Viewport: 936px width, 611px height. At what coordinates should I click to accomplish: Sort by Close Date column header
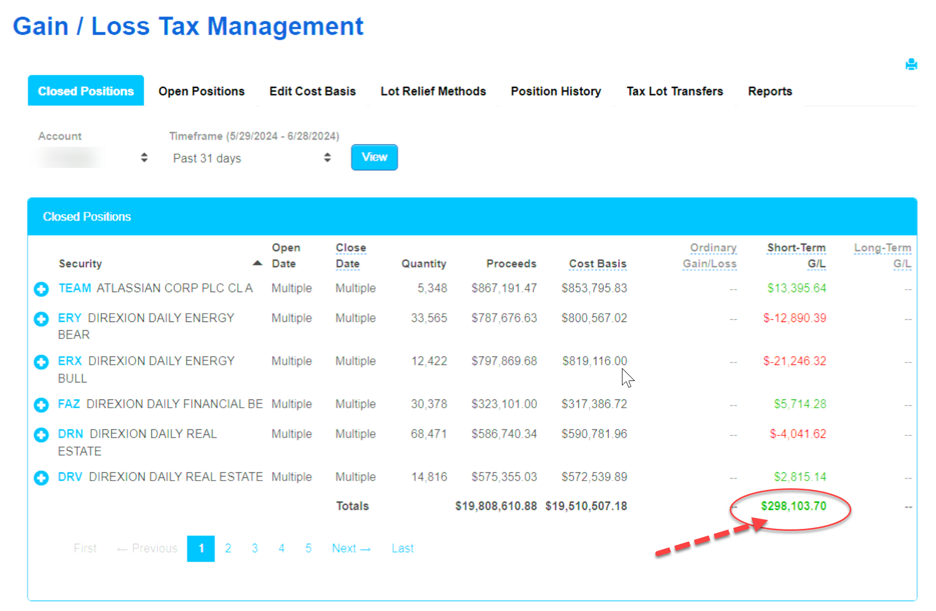[350, 256]
